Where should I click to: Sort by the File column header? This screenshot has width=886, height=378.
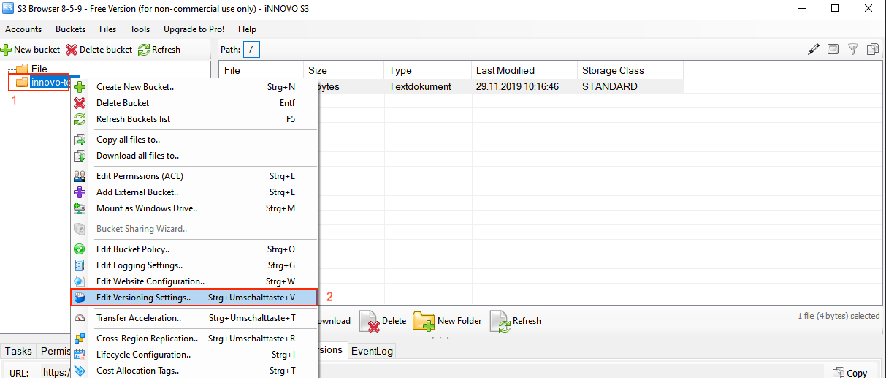click(x=261, y=71)
